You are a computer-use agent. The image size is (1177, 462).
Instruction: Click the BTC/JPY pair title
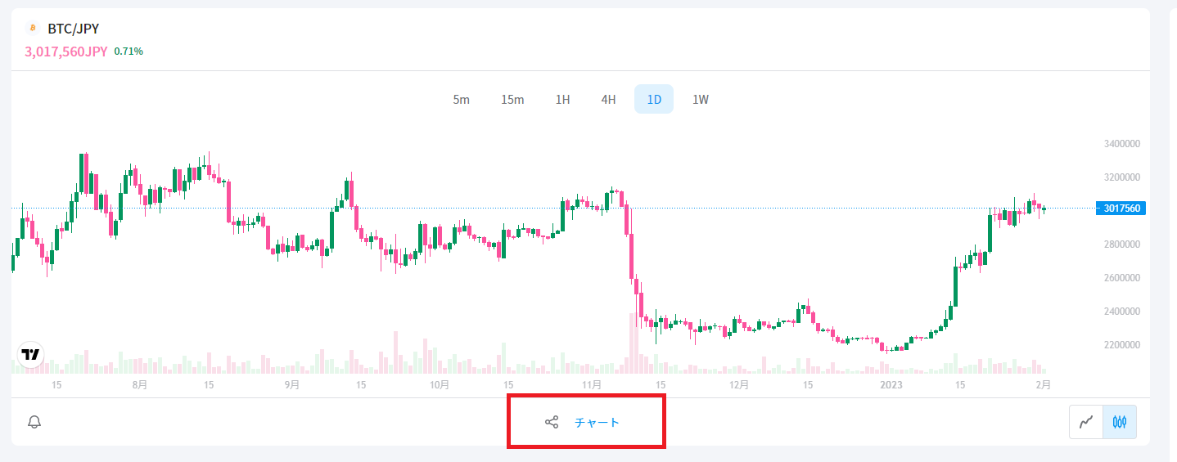coord(74,28)
